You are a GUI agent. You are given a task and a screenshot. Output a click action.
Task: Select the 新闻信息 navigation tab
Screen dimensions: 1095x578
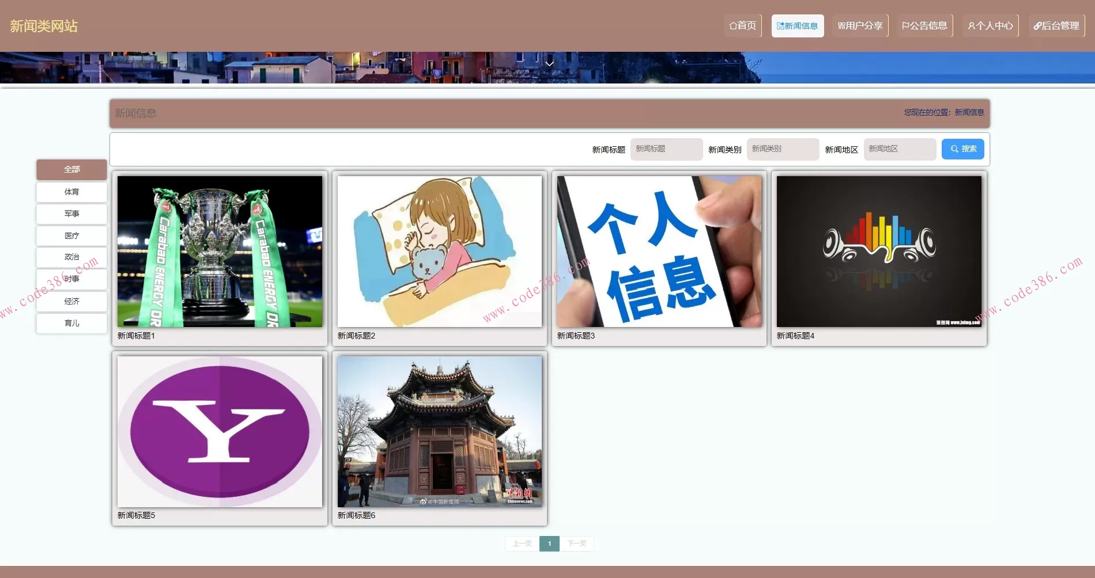click(x=798, y=26)
